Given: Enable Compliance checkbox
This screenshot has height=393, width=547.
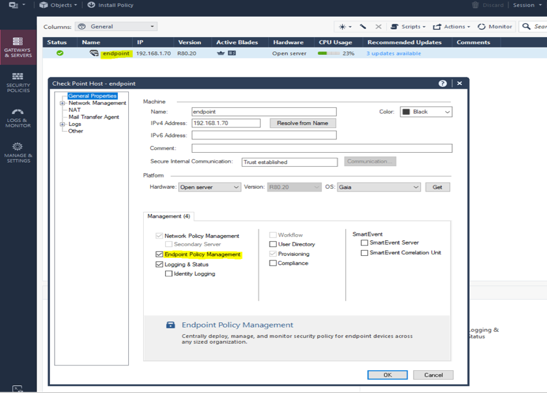Looking at the screenshot, I should tap(273, 263).
